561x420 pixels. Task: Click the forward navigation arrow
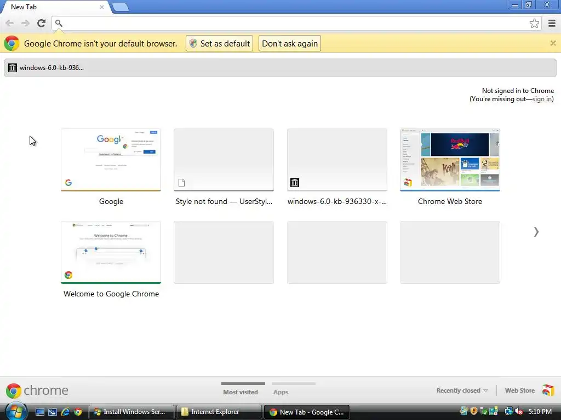(x=25, y=23)
